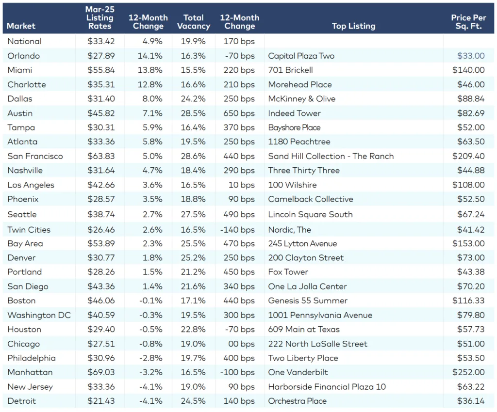Select the National market row

(x=23, y=41)
